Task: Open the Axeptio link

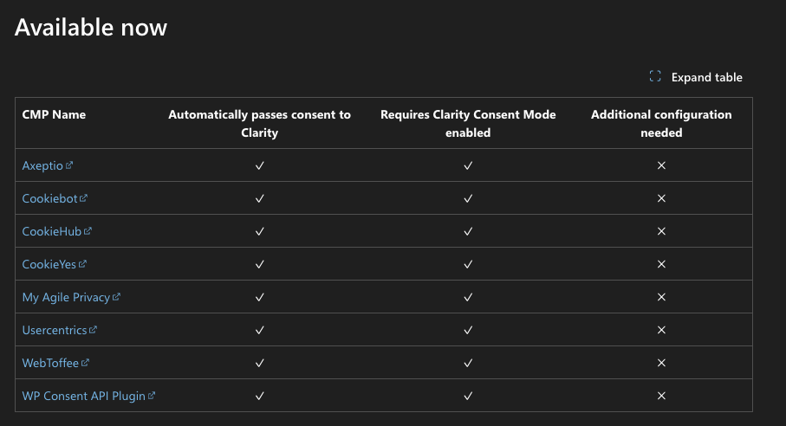Action: pos(42,165)
